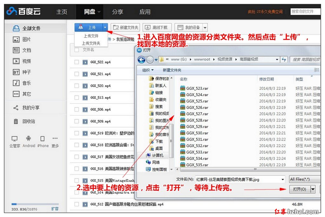Toggle the select-all checkbox beside 文件名
Image resolution: width=325 pixels, height=217 pixels.
[76, 50]
